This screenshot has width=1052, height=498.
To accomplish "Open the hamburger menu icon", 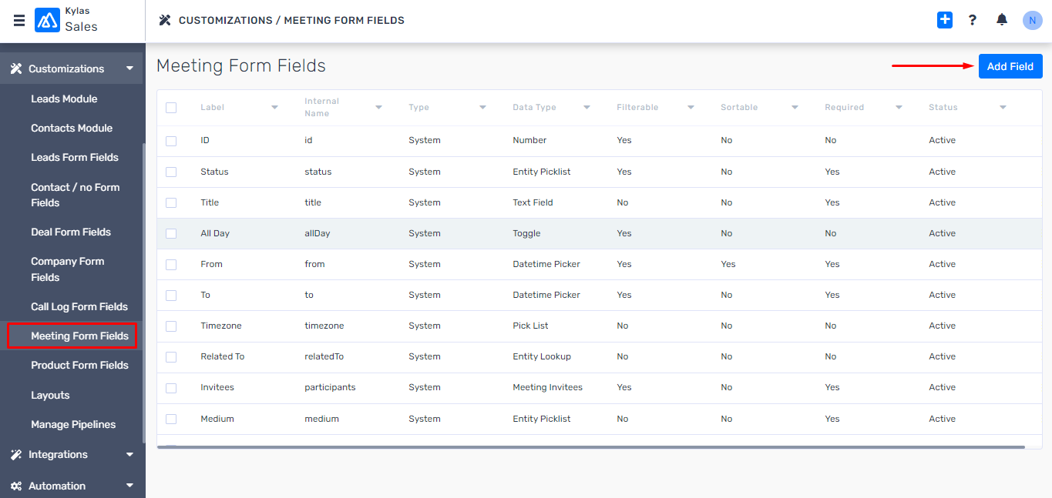I will (19, 21).
